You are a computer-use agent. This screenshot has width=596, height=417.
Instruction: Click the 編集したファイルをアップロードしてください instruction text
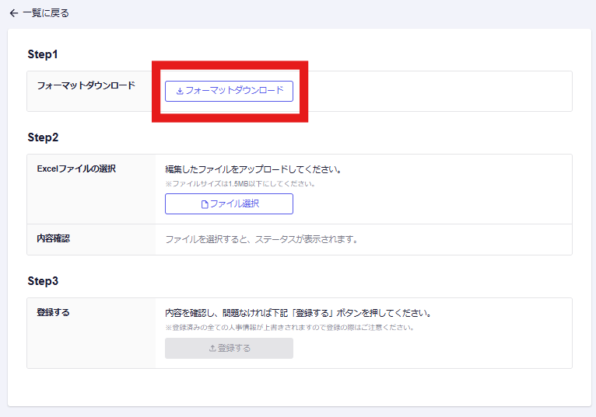pyautogui.click(x=254, y=169)
